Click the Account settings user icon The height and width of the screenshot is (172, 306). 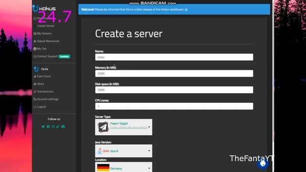click(35, 99)
